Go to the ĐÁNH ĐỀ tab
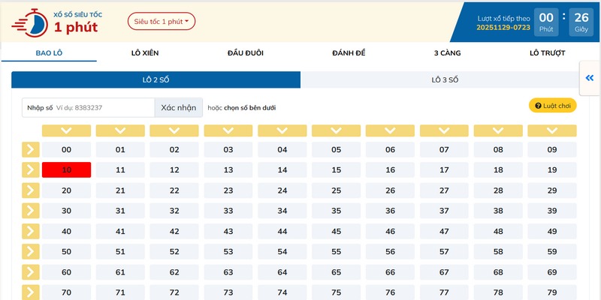 pos(348,52)
